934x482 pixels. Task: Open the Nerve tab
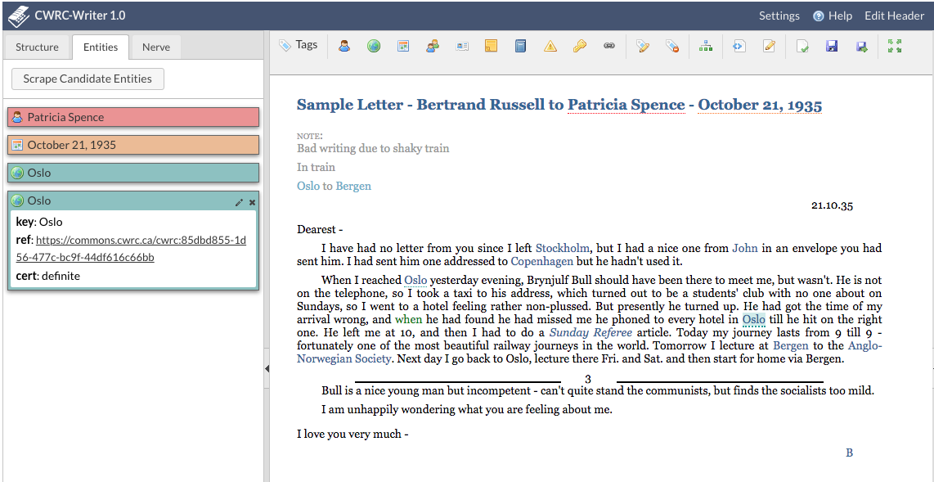tap(156, 47)
